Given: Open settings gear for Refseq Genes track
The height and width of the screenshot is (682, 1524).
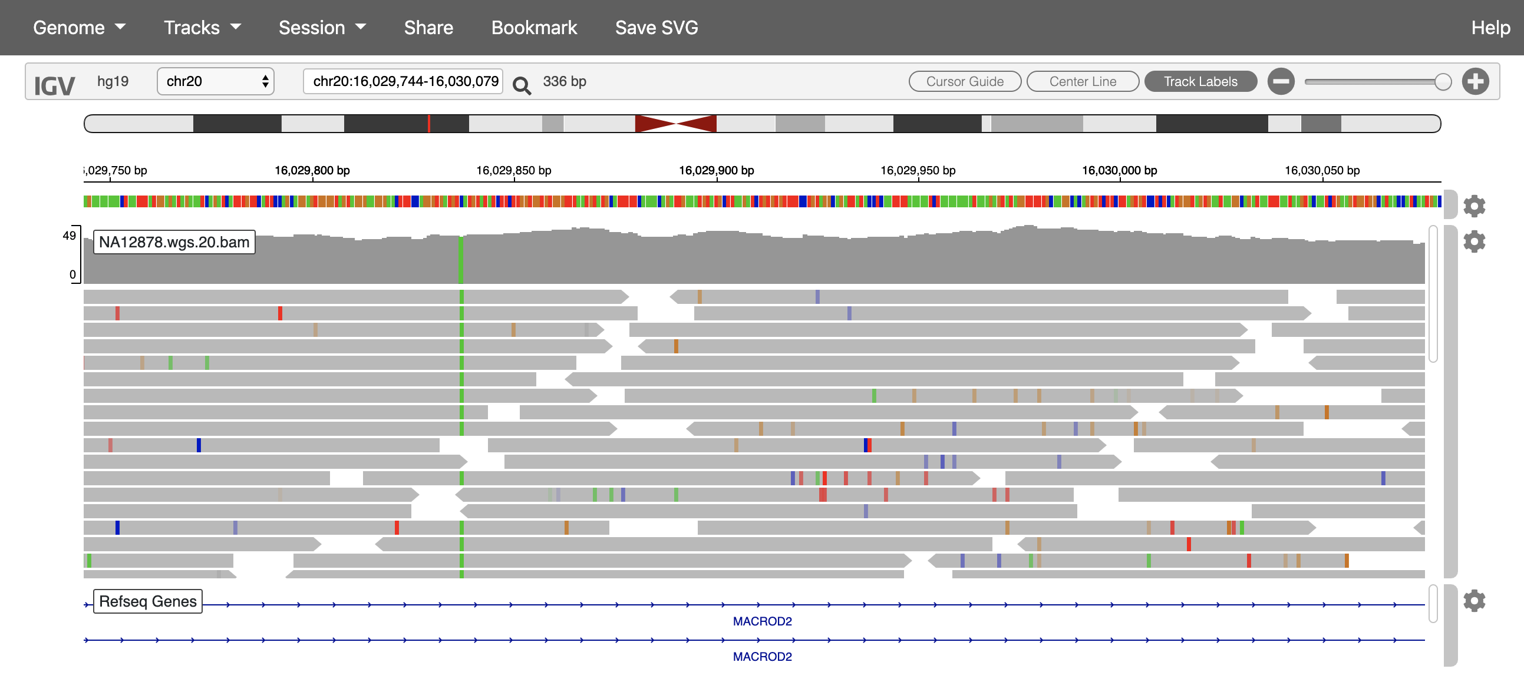Looking at the screenshot, I should [x=1474, y=601].
